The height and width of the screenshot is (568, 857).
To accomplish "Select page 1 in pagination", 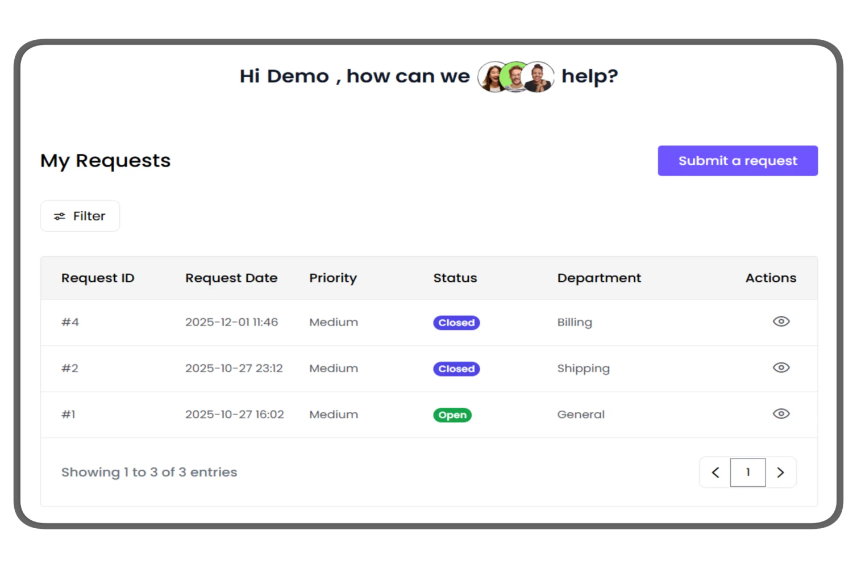I will [x=747, y=472].
